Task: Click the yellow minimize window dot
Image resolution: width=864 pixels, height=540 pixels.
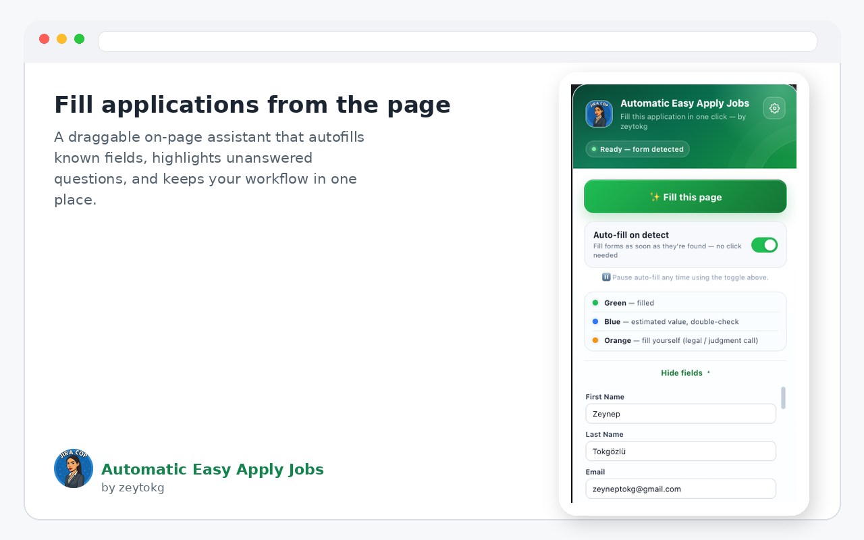Action: coord(62,38)
